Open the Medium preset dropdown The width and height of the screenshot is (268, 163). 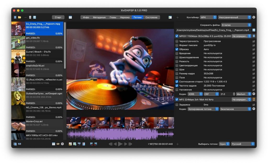(244, 94)
